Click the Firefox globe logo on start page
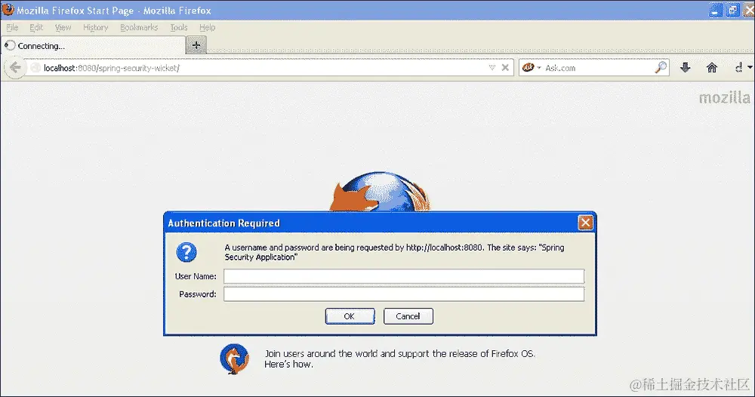This screenshot has width=755, height=397. pyautogui.click(x=380, y=192)
